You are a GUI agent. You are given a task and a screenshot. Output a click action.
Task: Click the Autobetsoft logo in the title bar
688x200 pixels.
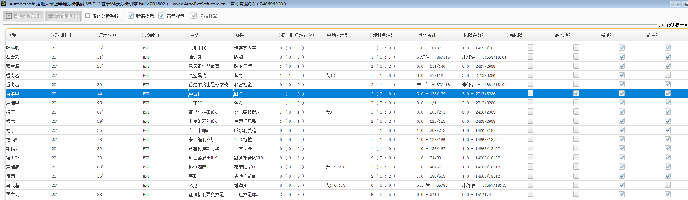point(4,4)
